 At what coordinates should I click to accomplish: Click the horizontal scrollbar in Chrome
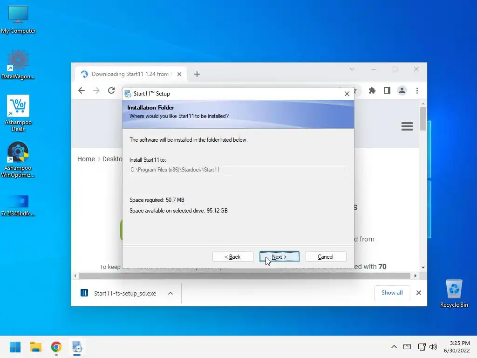coord(245,276)
